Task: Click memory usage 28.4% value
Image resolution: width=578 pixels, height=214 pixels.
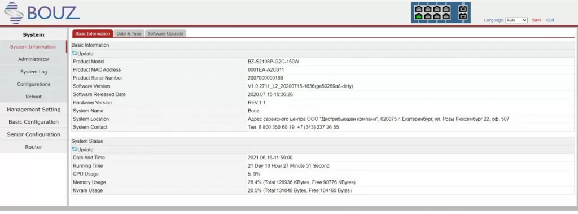Action: pyautogui.click(x=301, y=182)
